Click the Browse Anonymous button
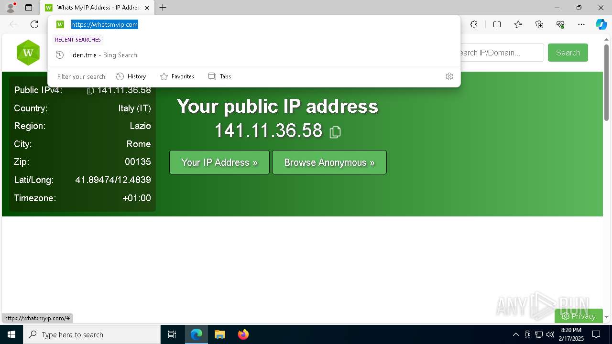The width and height of the screenshot is (612, 344). click(x=329, y=162)
